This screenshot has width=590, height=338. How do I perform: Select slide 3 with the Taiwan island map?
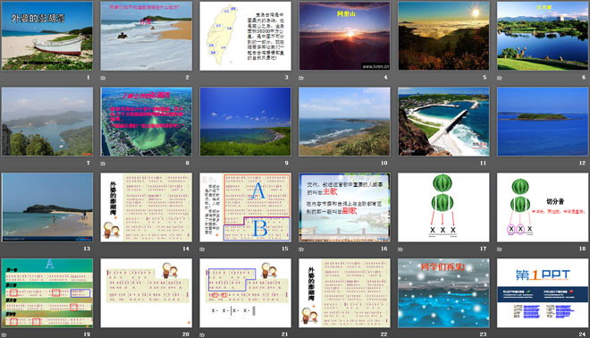pyautogui.click(x=245, y=36)
